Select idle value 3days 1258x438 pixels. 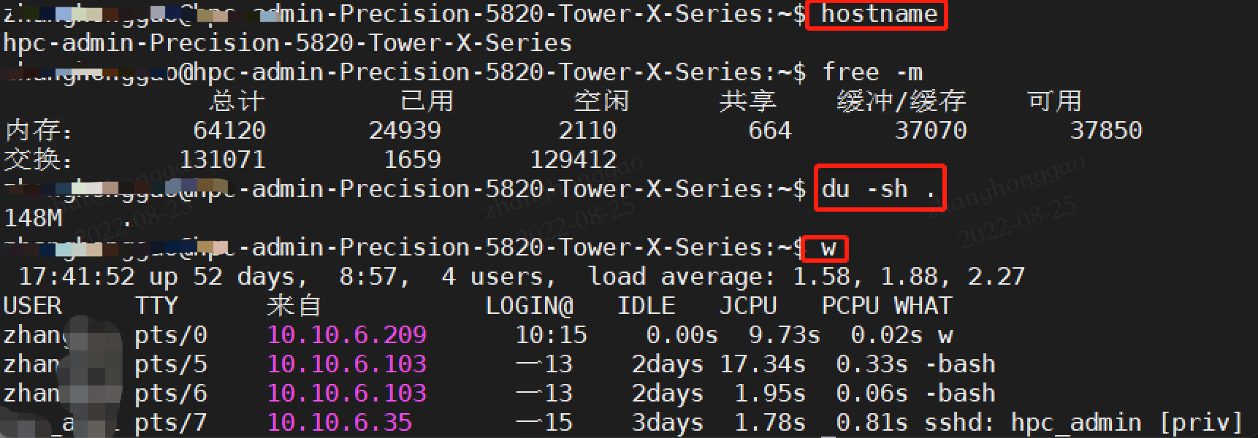[x=668, y=423]
